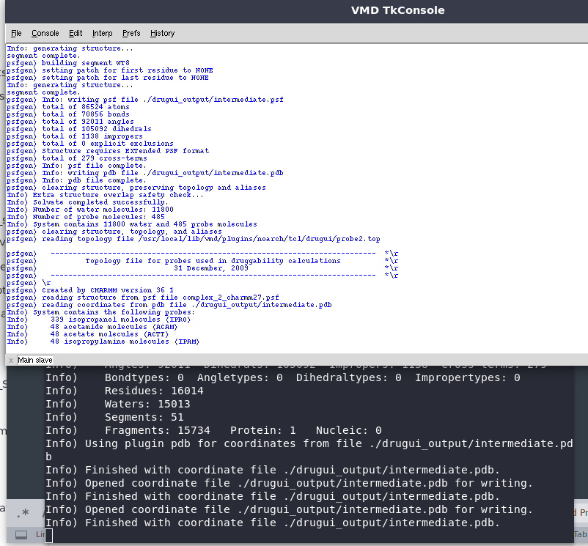Click line 'writing pdb file ./drugui_output/intermediate.pdb'
Image resolution: width=588 pixels, height=546 pixels.
click(145, 173)
